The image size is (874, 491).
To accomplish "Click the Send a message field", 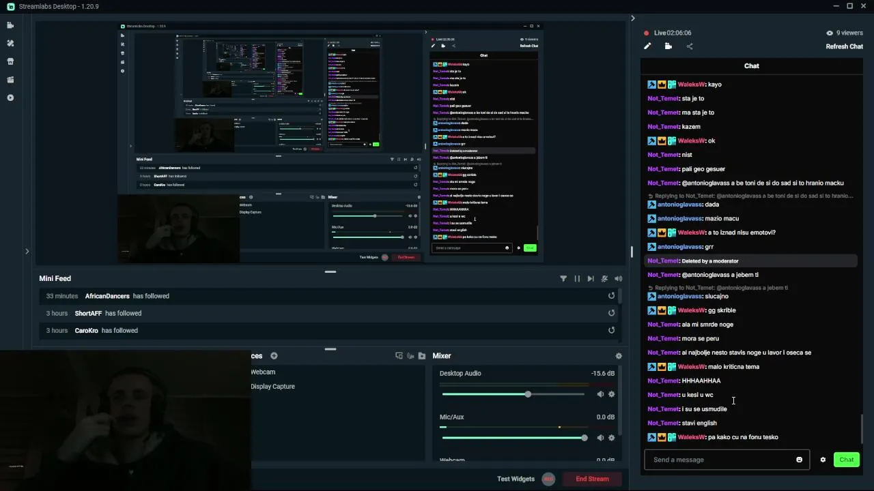I will pyautogui.click(x=727, y=460).
